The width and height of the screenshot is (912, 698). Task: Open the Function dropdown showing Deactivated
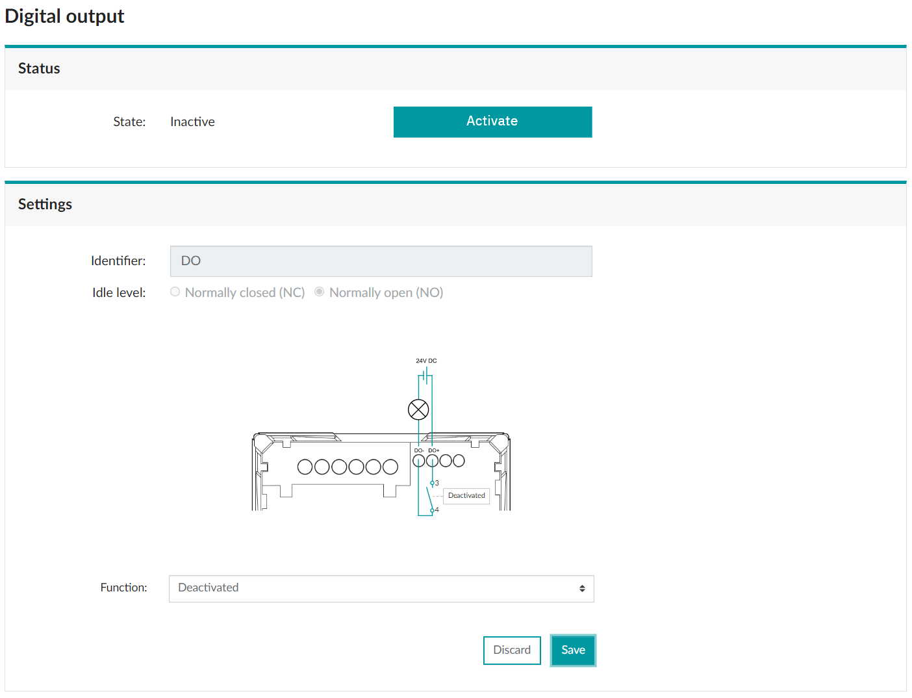381,588
